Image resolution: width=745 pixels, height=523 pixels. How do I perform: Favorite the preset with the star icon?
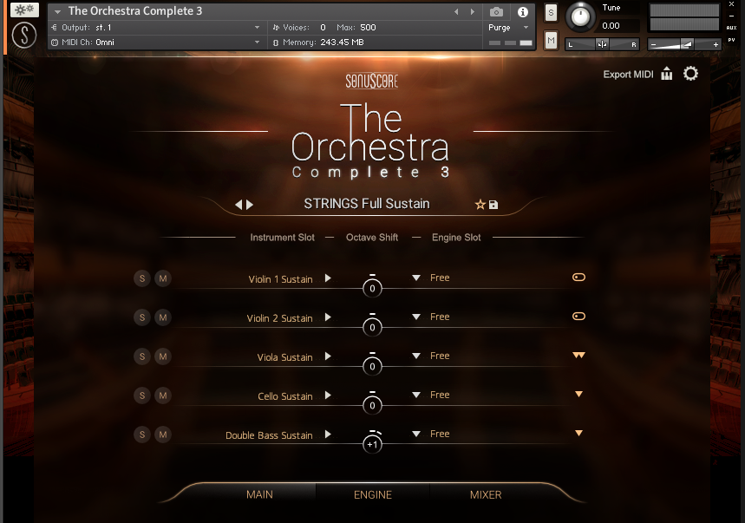(x=480, y=205)
